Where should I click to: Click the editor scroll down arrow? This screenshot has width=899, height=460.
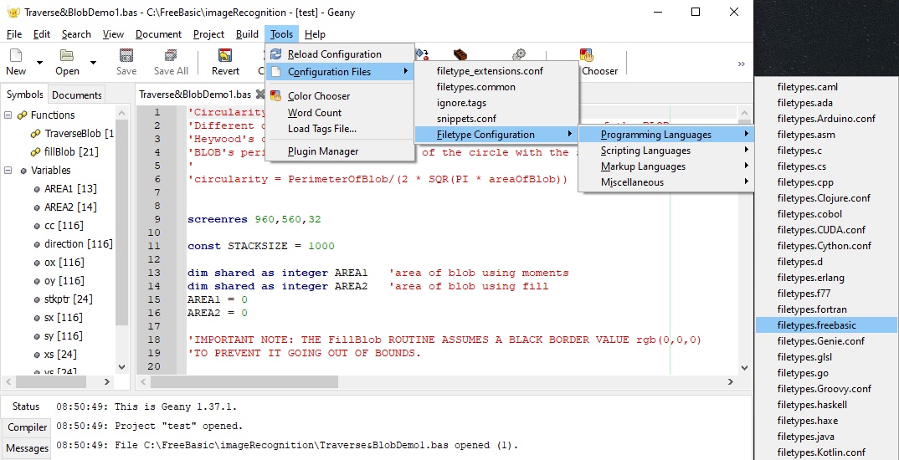click(744, 368)
